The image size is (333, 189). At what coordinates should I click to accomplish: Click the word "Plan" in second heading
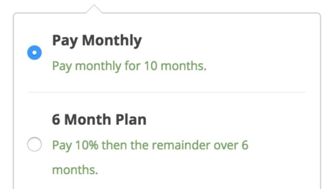click(x=131, y=119)
